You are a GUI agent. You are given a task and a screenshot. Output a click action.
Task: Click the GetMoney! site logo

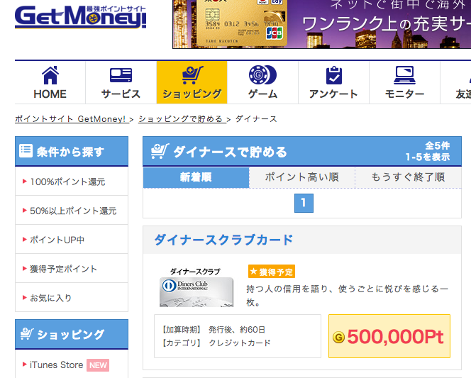click(80, 17)
